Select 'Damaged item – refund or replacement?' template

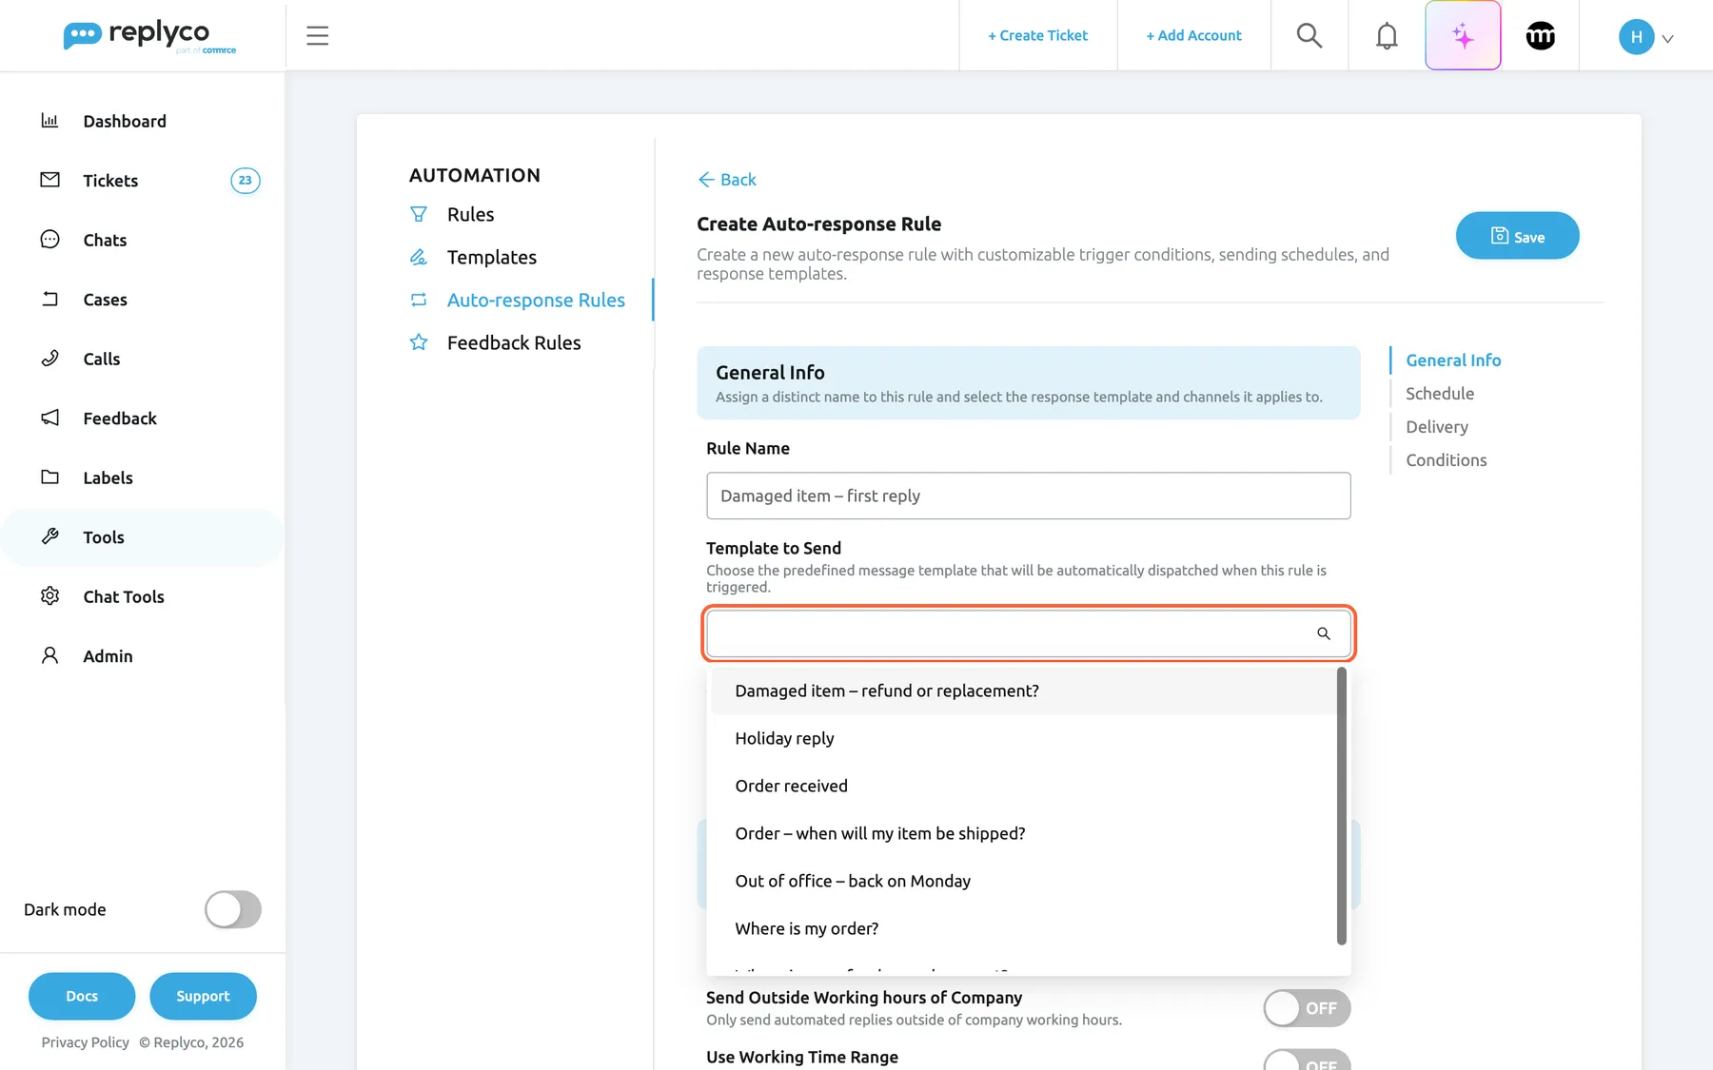click(1023, 691)
